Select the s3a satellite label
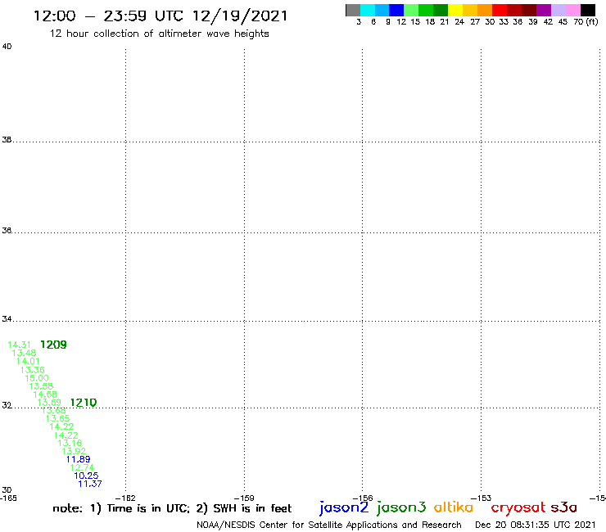 (564, 507)
